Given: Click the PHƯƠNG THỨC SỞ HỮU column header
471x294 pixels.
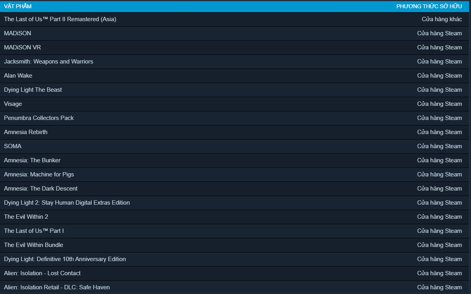Looking at the screenshot, I should click(429, 6).
